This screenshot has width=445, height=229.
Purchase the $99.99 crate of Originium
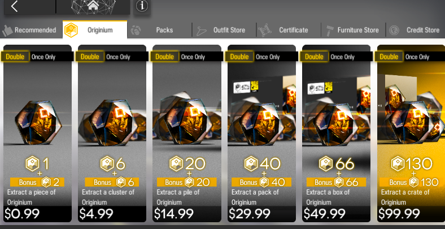pos(411,133)
